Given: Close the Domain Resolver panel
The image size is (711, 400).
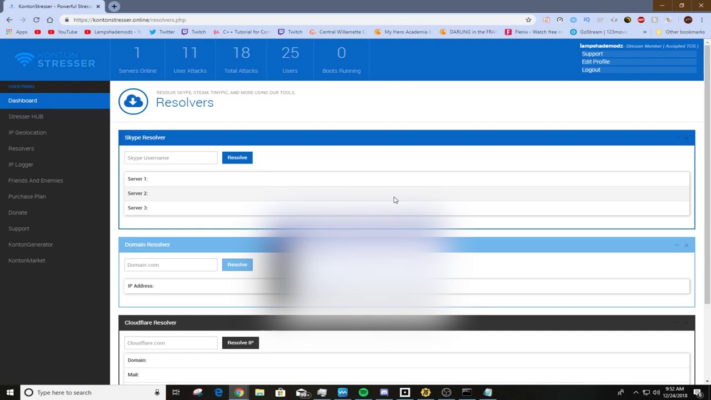Looking at the screenshot, I should point(687,245).
